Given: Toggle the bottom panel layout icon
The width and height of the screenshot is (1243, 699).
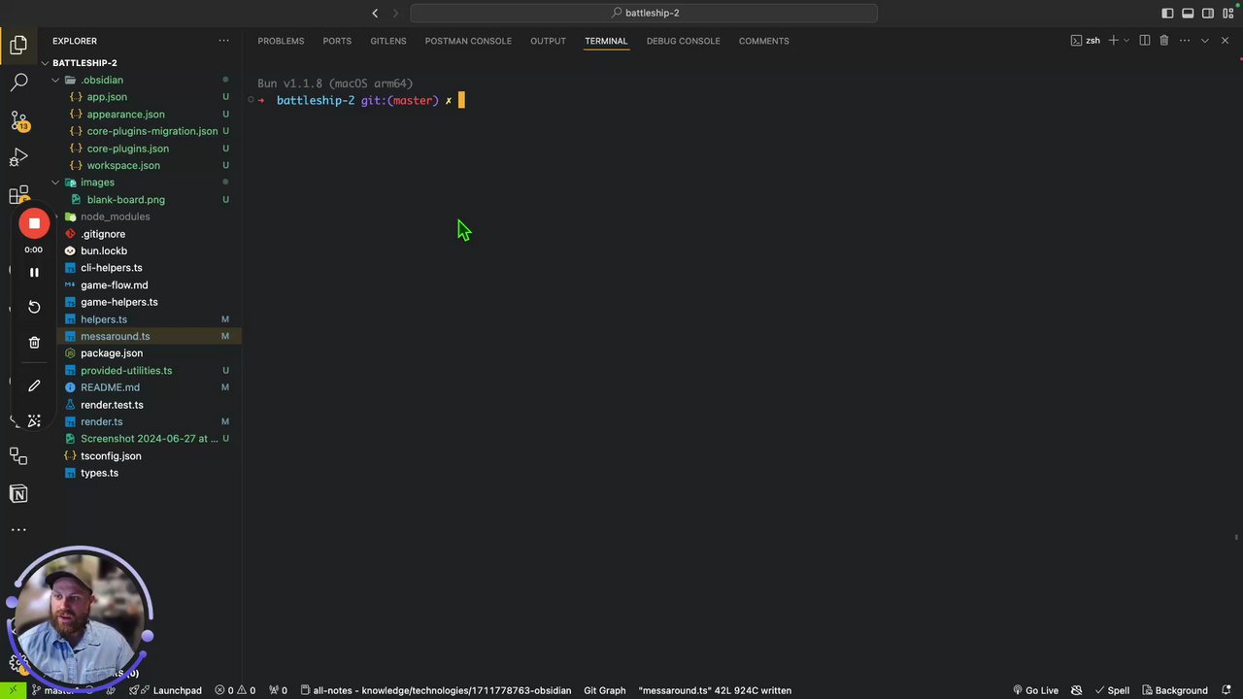Looking at the screenshot, I should [x=1188, y=13].
